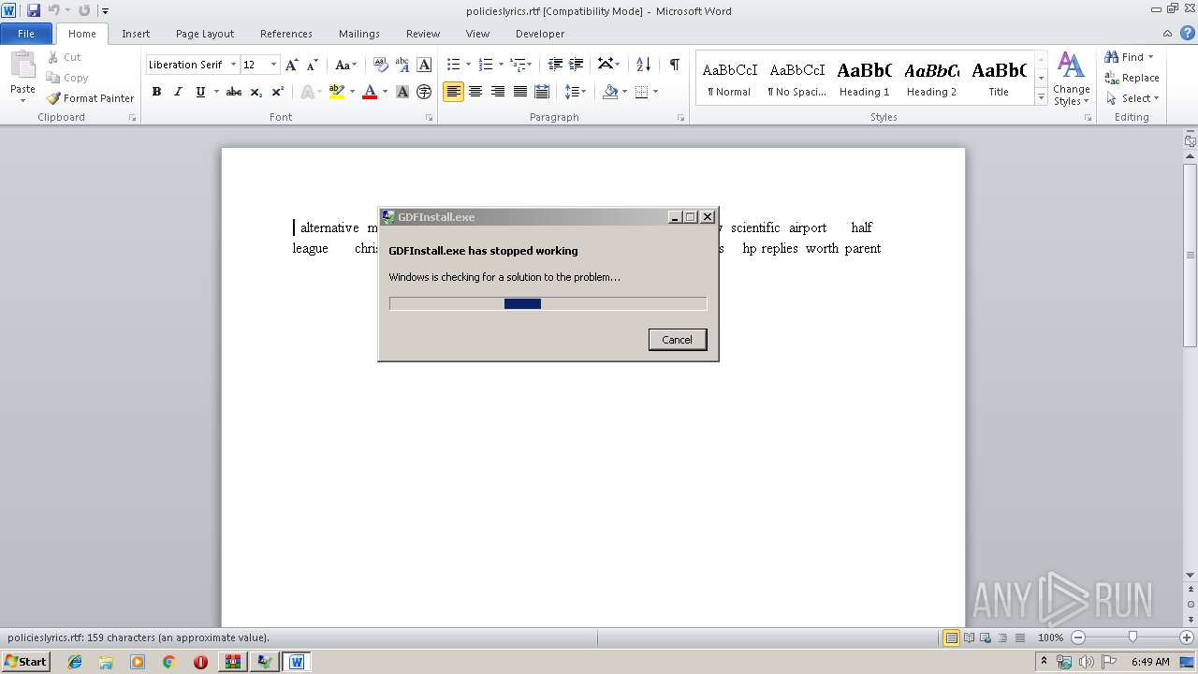Click Sort icon
This screenshot has height=674, width=1198.
(643, 65)
